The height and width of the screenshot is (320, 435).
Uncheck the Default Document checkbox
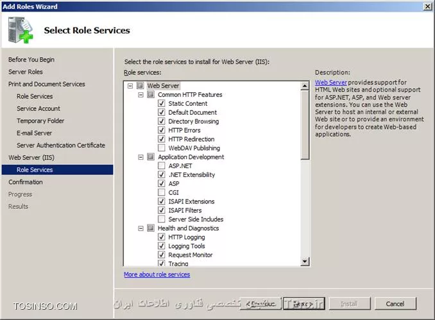(x=162, y=112)
